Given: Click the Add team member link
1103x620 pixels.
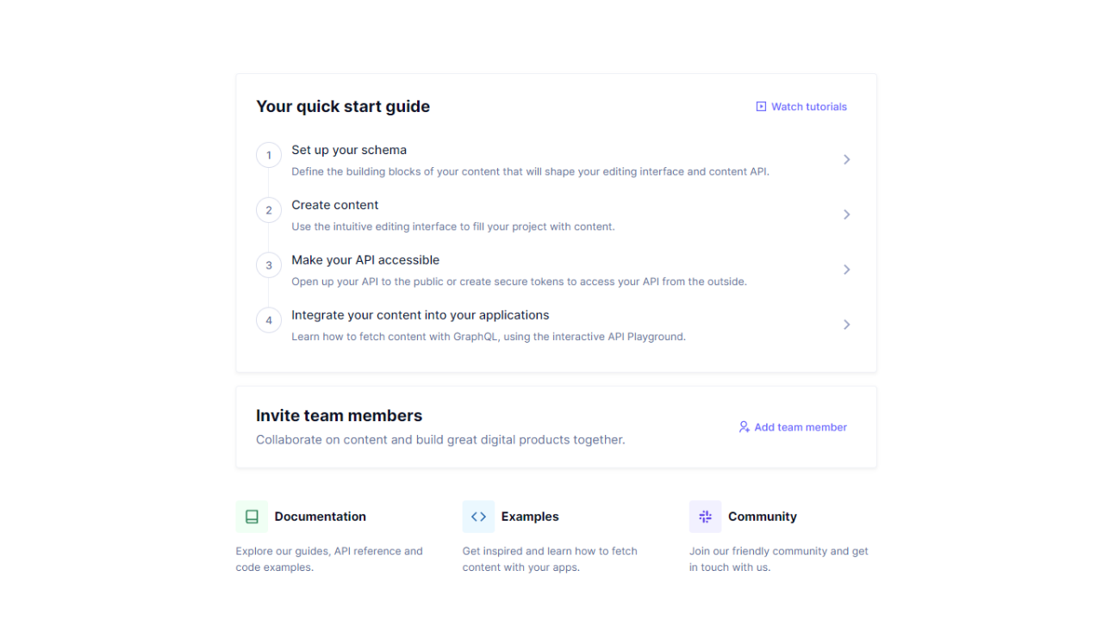Looking at the screenshot, I should click(x=793, y=427).
